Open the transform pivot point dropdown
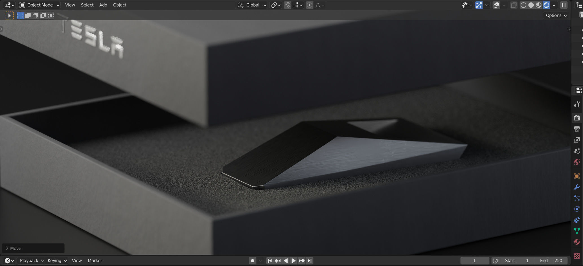Screen dimensions: 583x266 tap(276, 5)
